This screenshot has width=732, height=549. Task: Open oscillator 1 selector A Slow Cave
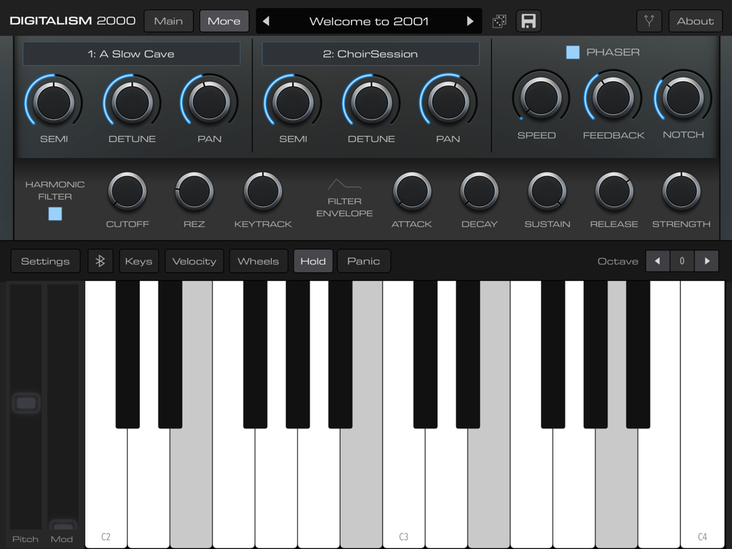tap(131, 54)
